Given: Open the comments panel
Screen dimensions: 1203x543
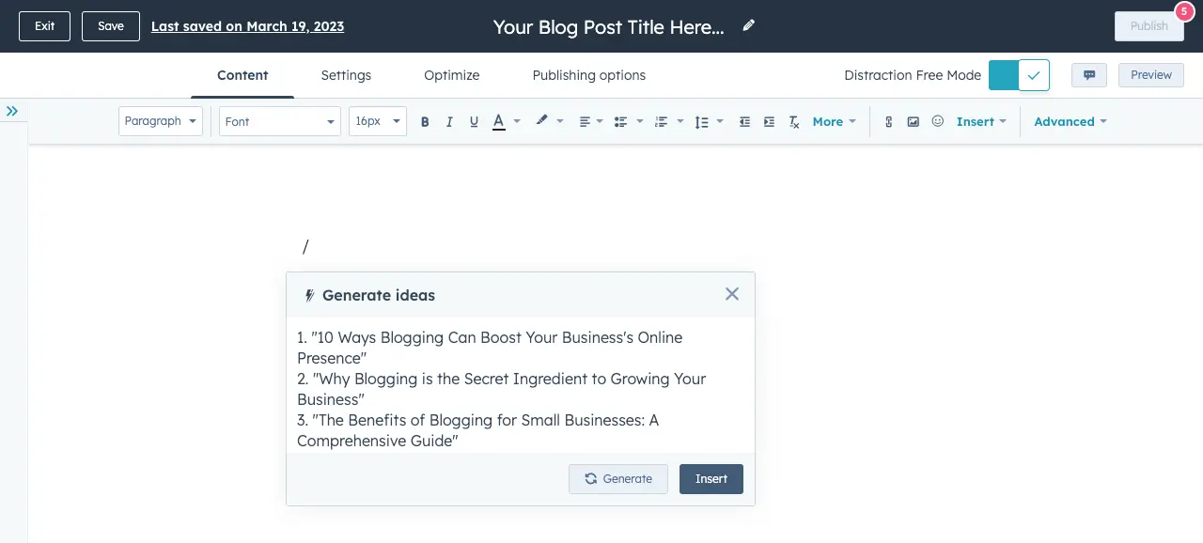Looking at the screenshot, I should [1088, 74].
